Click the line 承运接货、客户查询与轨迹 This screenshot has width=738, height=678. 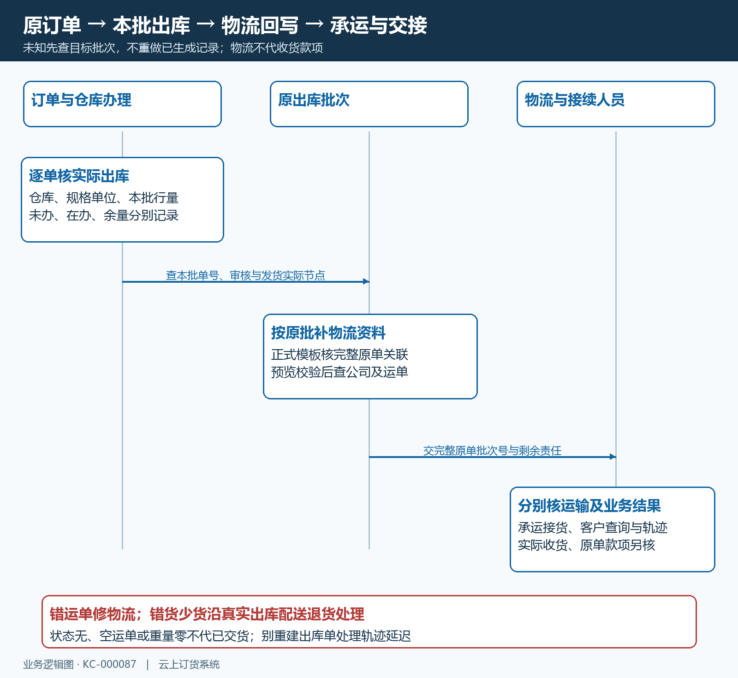(592, 528)
